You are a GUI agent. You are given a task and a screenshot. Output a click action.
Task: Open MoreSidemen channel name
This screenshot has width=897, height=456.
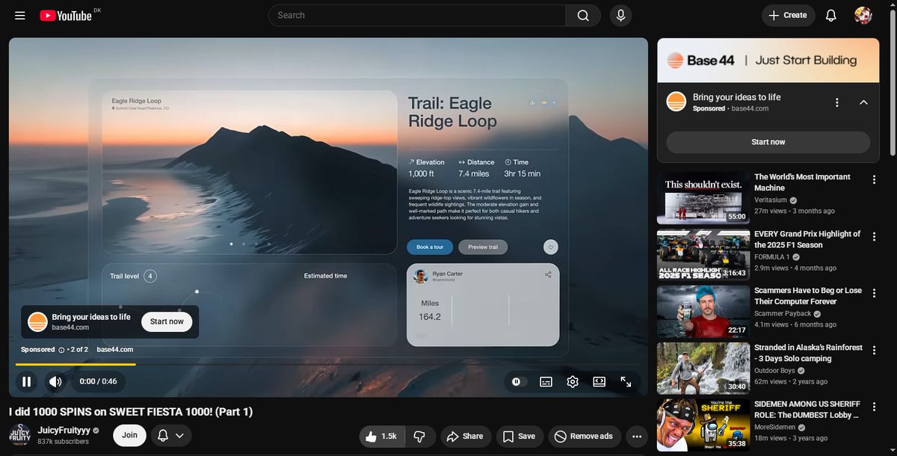(777, 426)
